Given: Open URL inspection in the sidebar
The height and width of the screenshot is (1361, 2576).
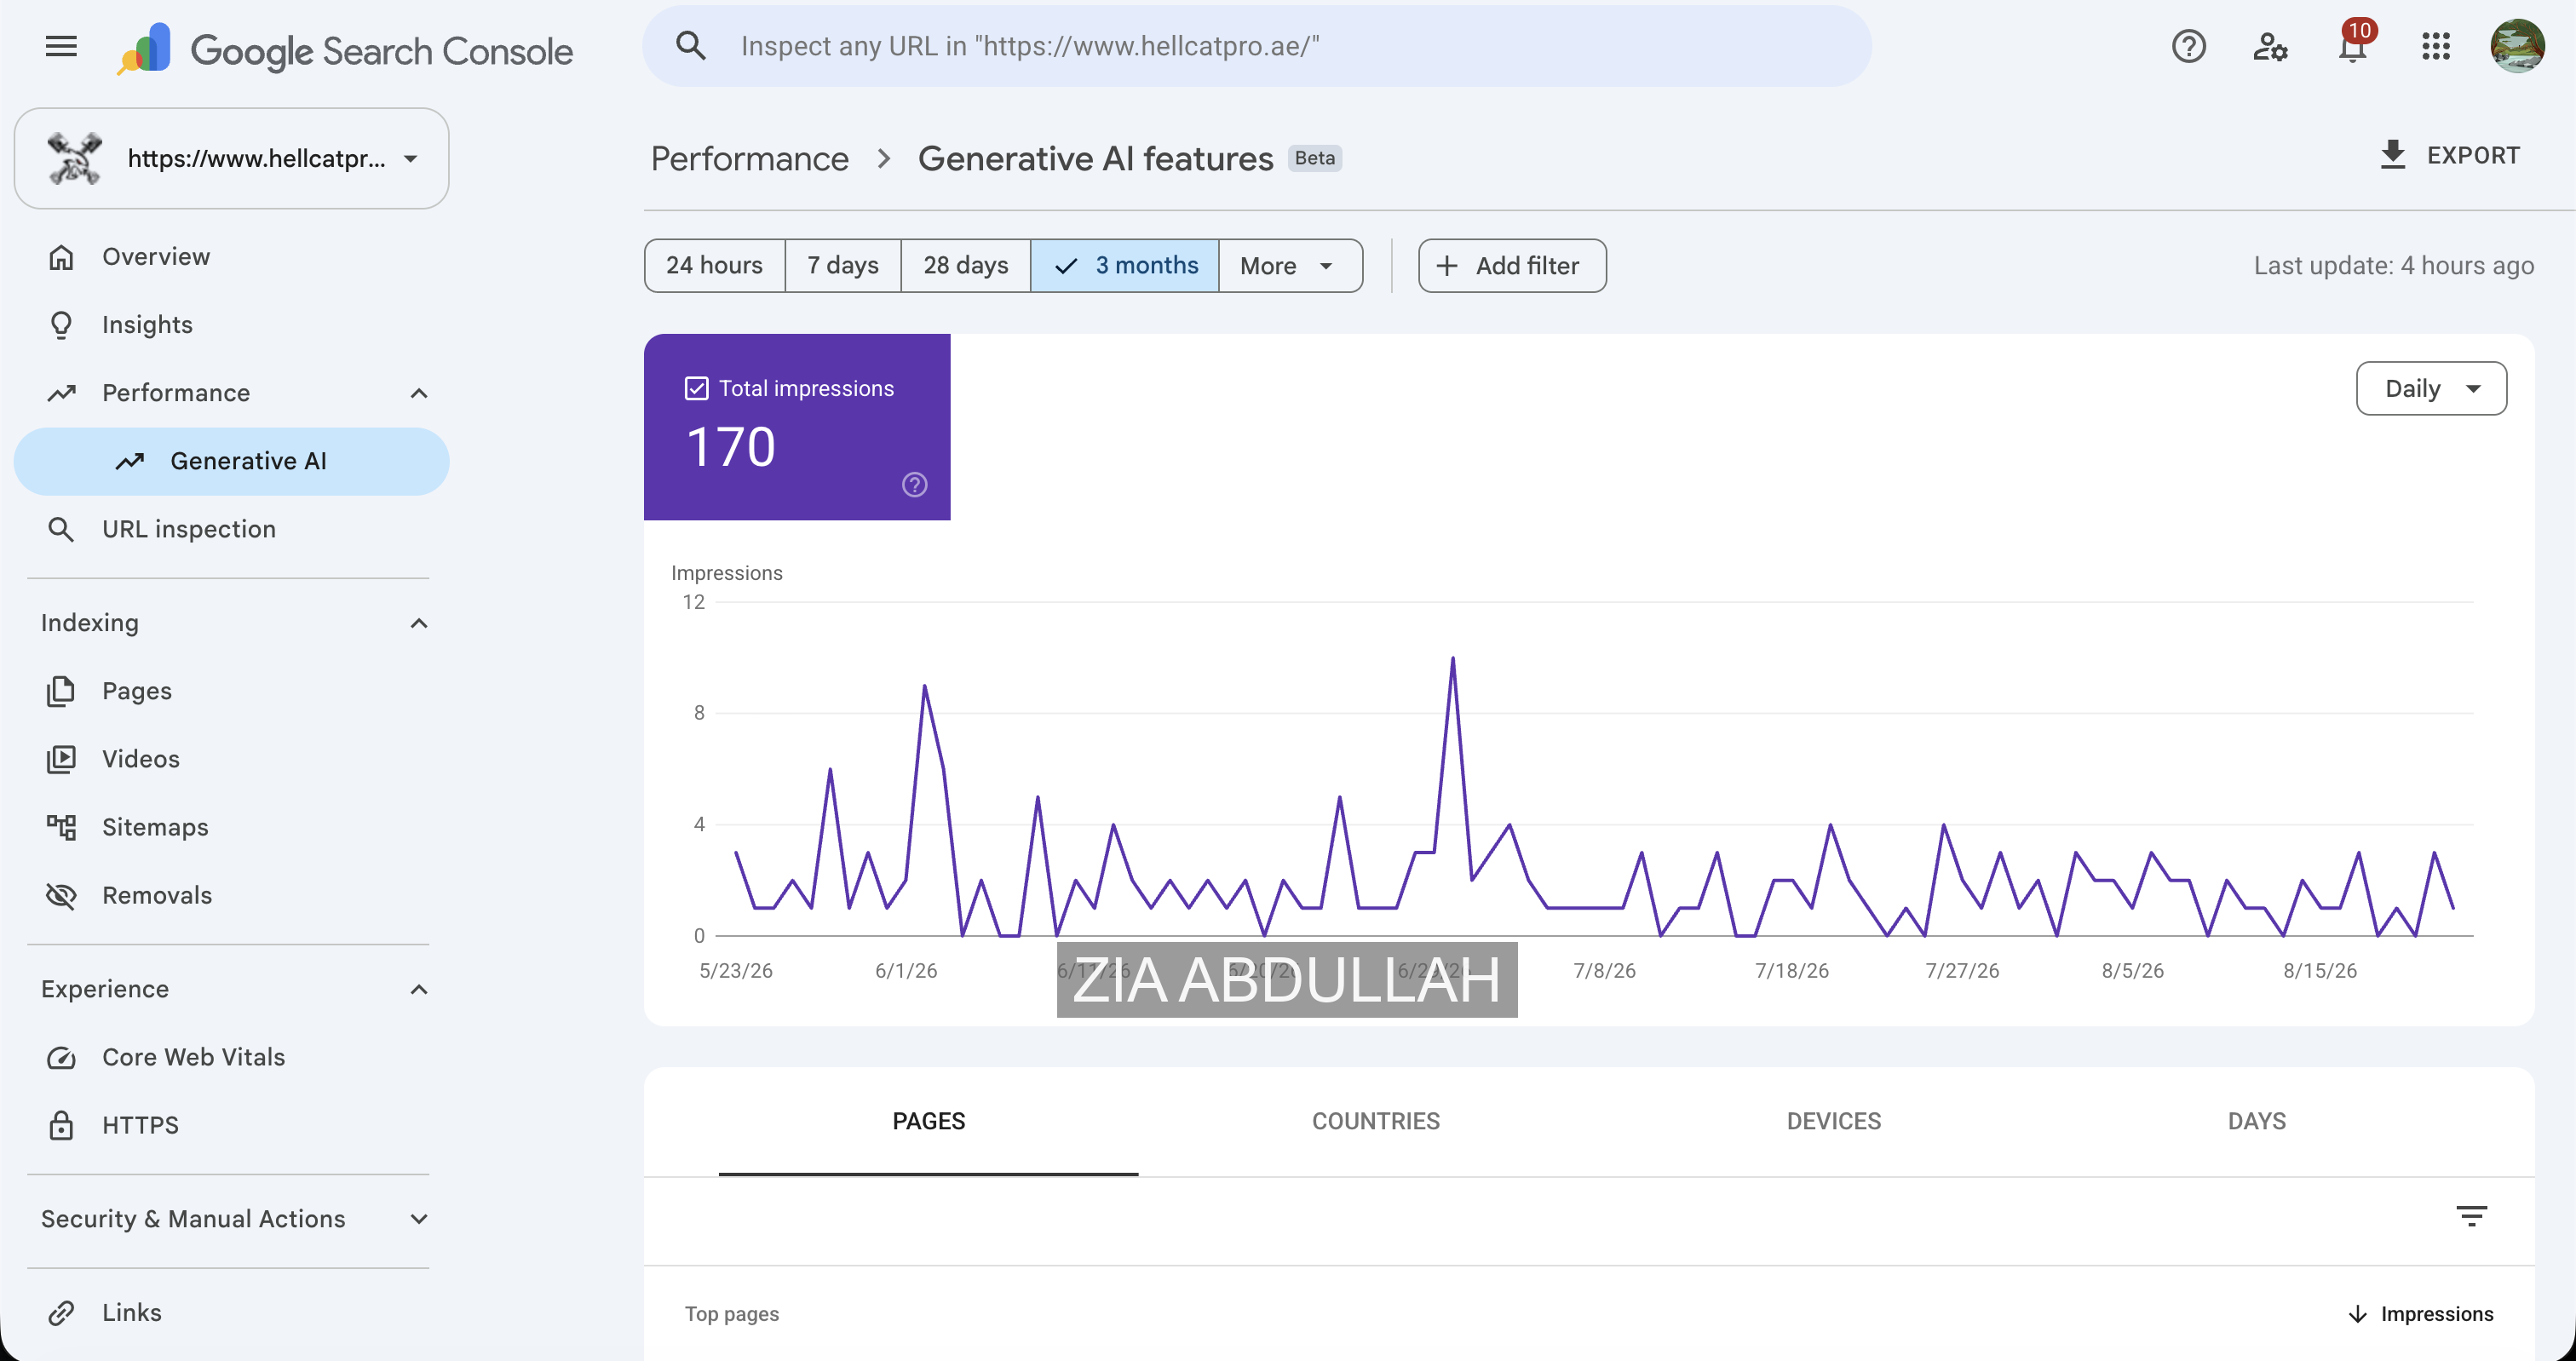Looking at the screenshot, I should tap(231, 529).
